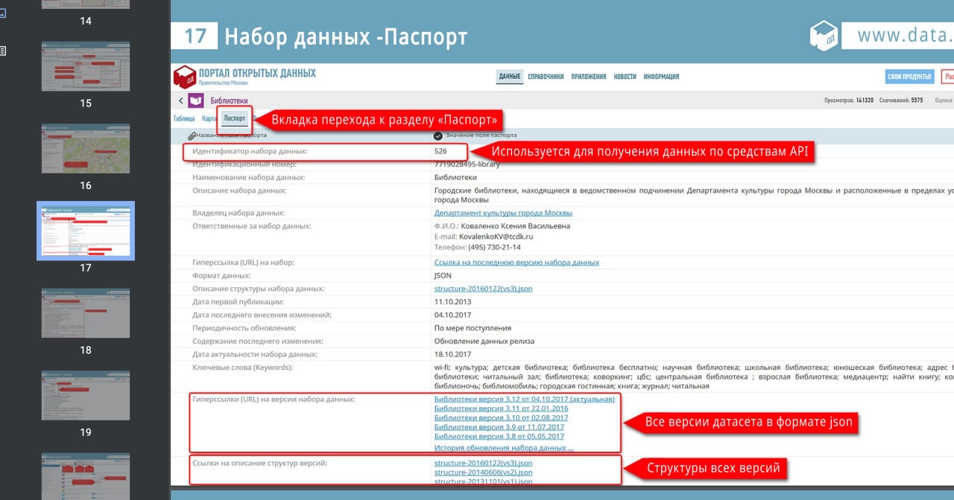This screenshot has width=954, height=500.
Task: Open structure-20160122(vs3).json under Ссылки на описание структур
Action: click(483, 463)
